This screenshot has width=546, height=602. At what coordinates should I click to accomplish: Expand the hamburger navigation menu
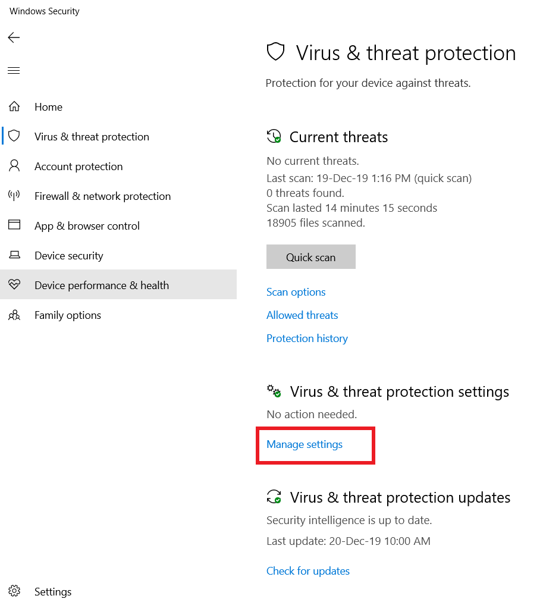click(x=14, y=71)
